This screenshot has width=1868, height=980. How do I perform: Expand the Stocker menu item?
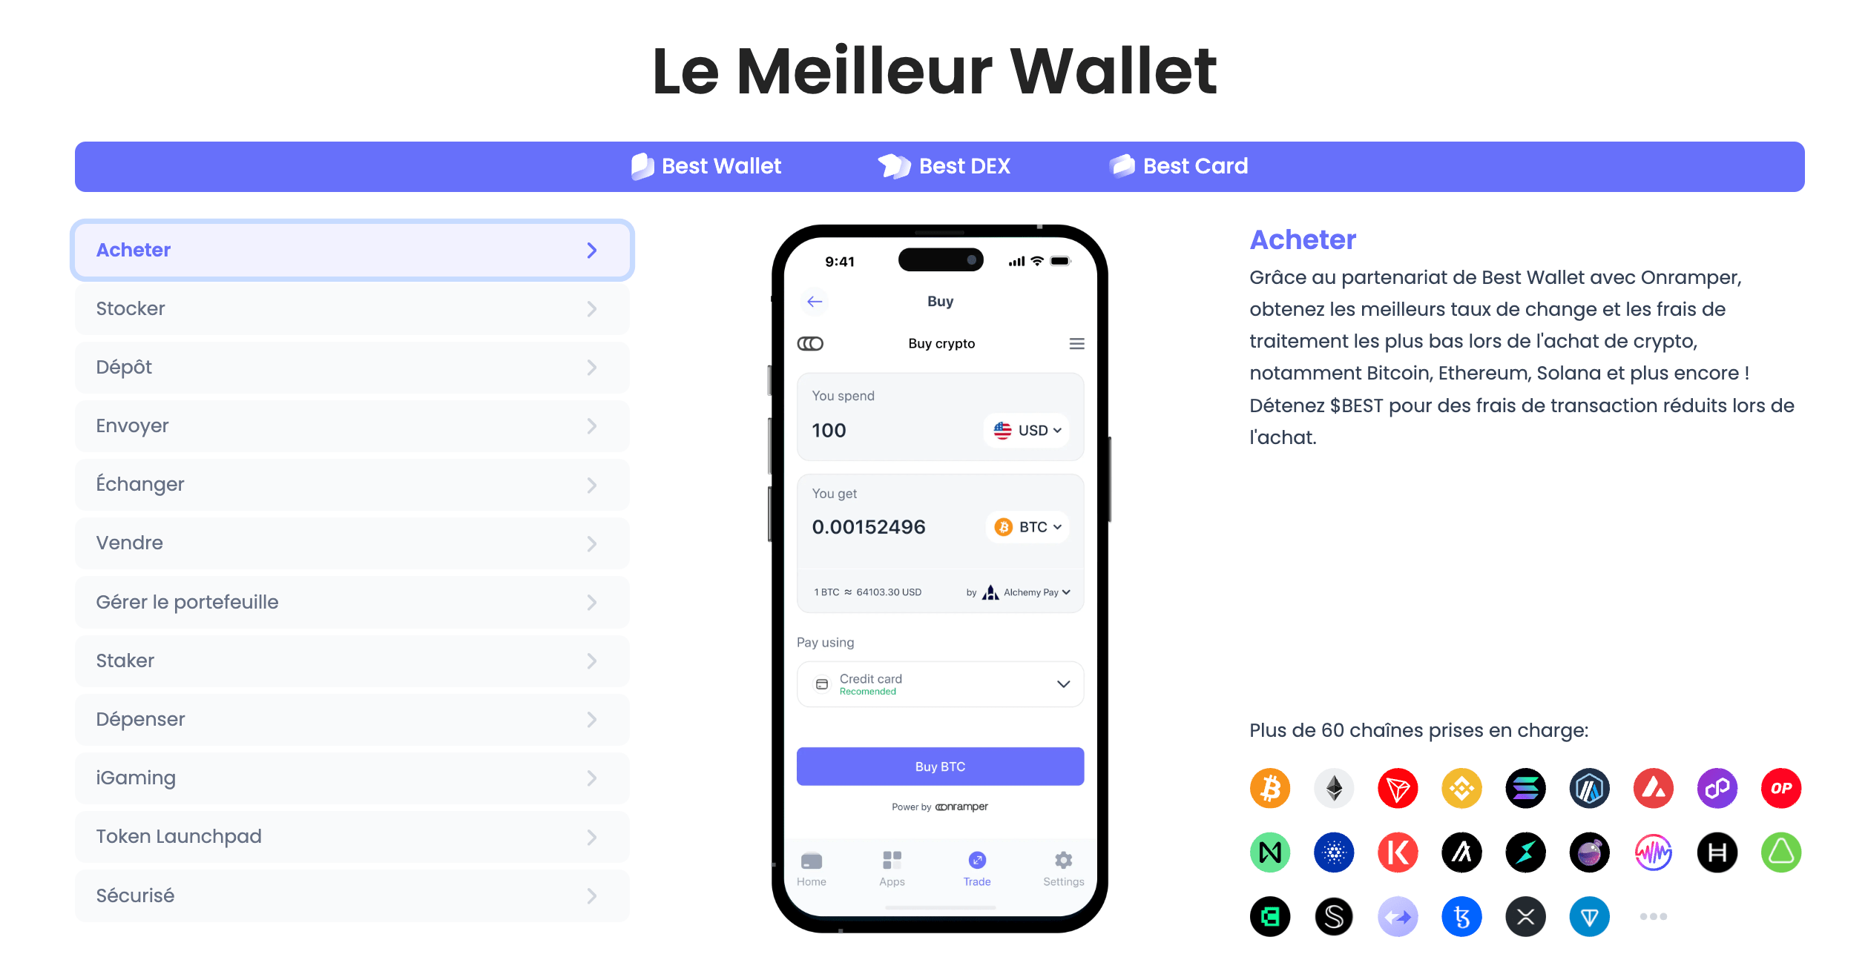pyautogui.click(x=352, y=308)
